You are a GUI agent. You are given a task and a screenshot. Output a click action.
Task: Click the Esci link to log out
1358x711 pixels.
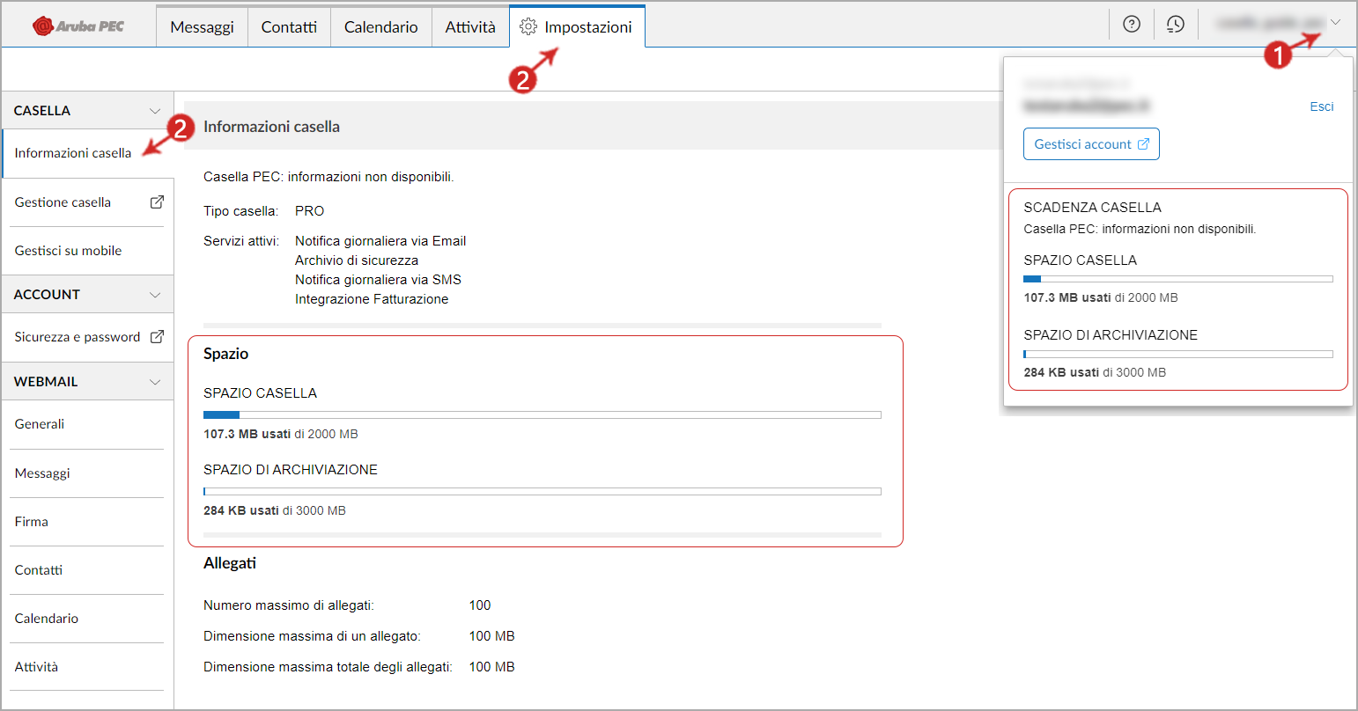click(1322, 106)
